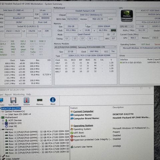Select Row: 20 CPU0-DIMM3 memory entry
Image resolution: width=160 pixels, height=160 pixels.
click(x=39, y=150)
